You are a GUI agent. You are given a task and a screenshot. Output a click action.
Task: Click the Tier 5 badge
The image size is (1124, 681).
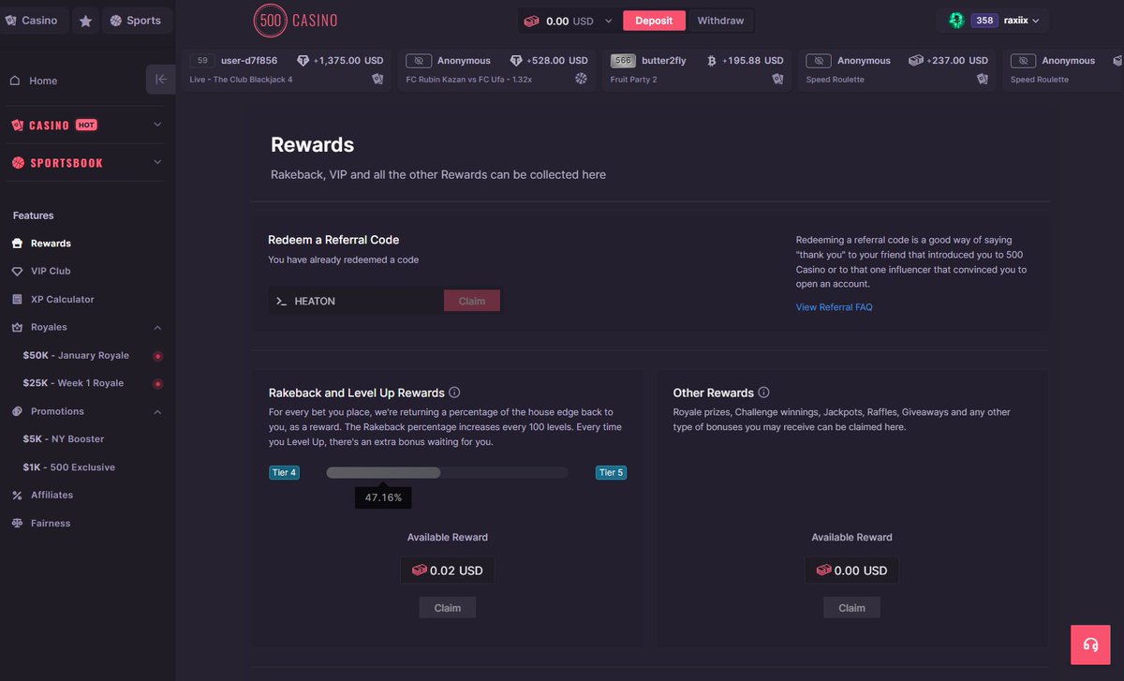click(611, 472)
